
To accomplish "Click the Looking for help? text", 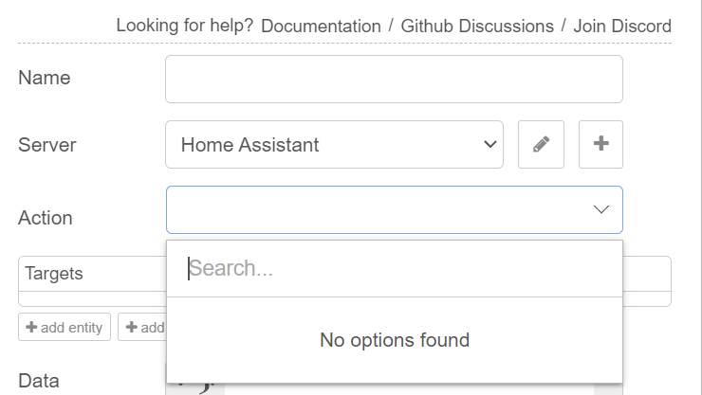I will coord(185,26).
